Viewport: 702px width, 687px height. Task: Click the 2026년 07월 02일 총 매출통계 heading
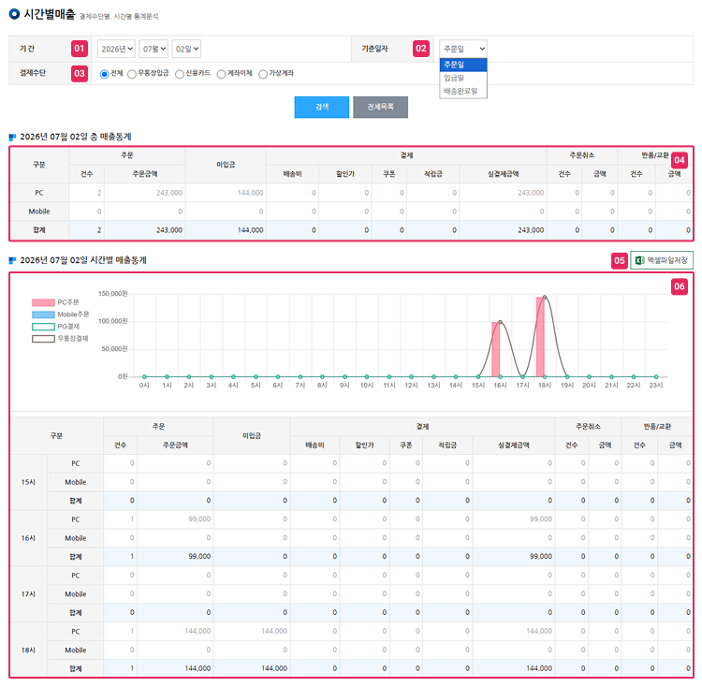pos(76,137)
